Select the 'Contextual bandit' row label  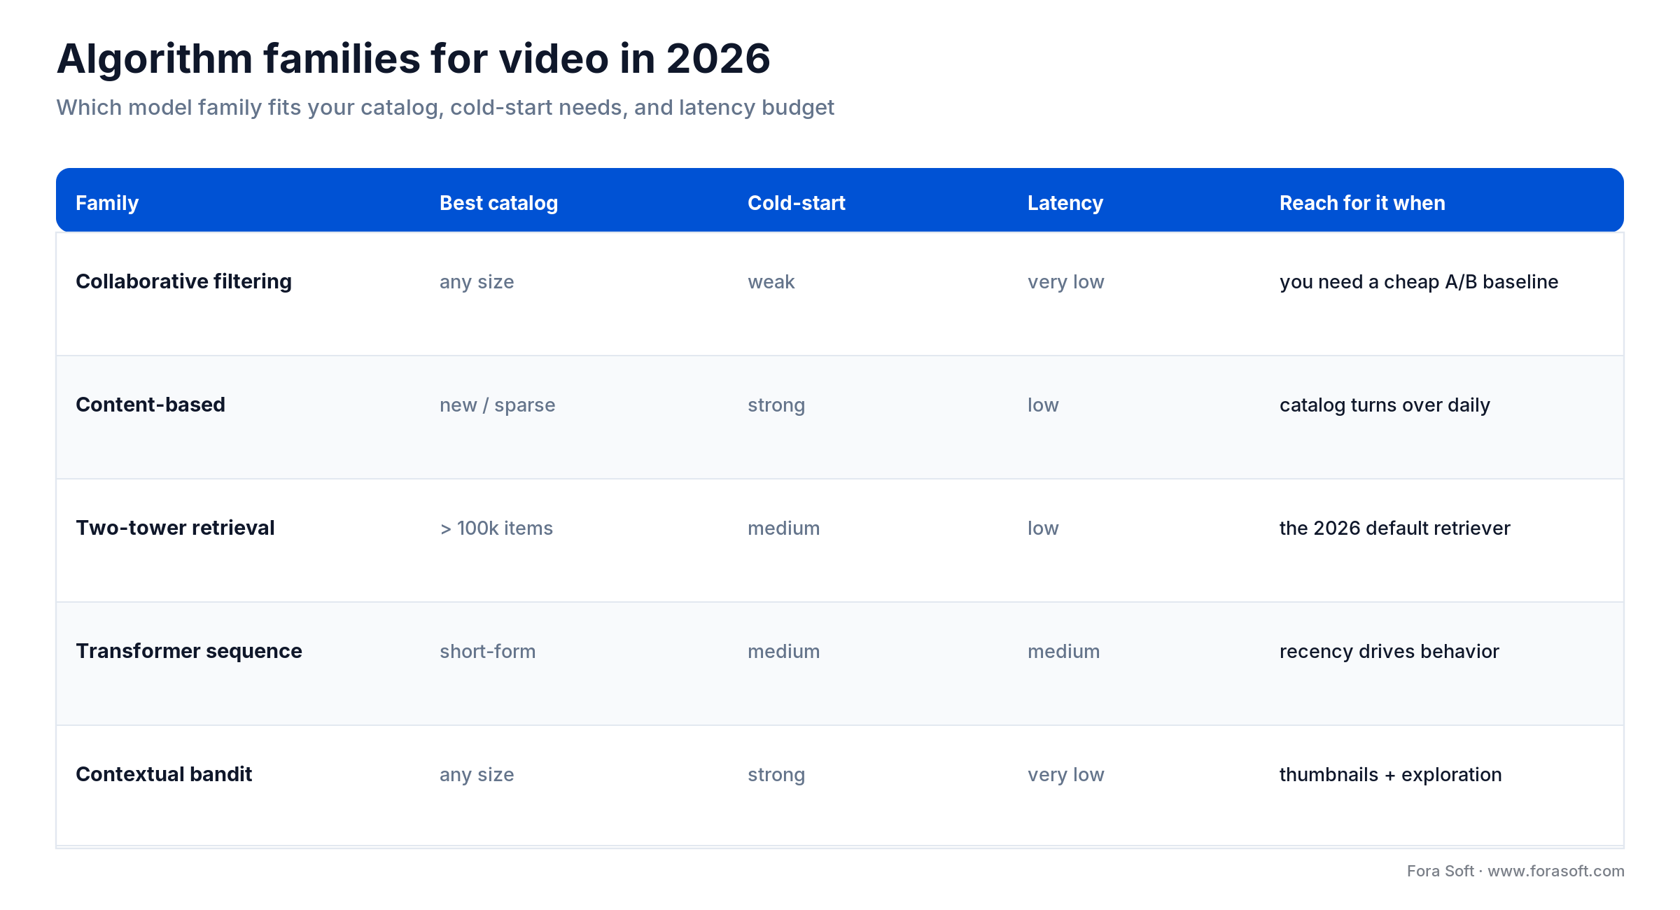coord(164,774)
